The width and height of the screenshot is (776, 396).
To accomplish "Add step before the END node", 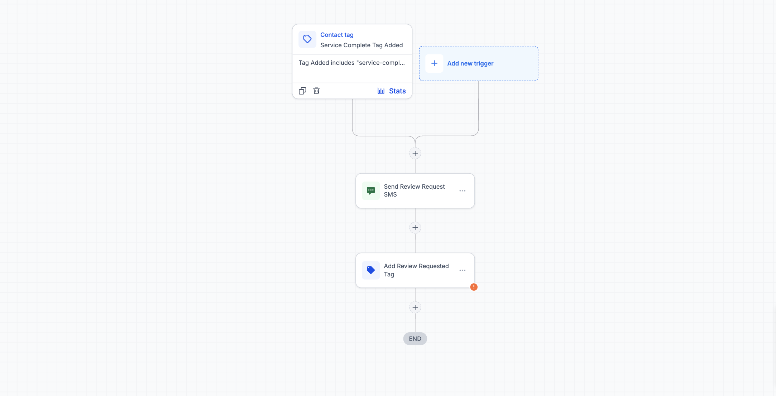I will click(x=415, y=307).
